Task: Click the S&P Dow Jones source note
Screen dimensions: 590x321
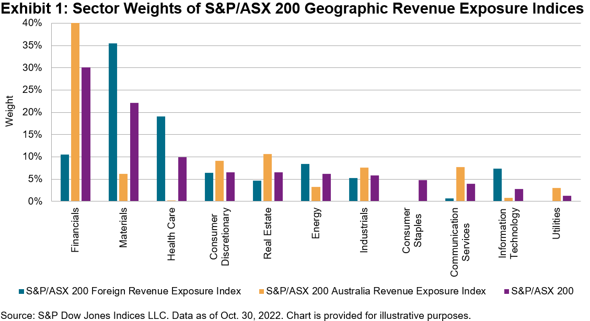Action: tap(236, 315)
